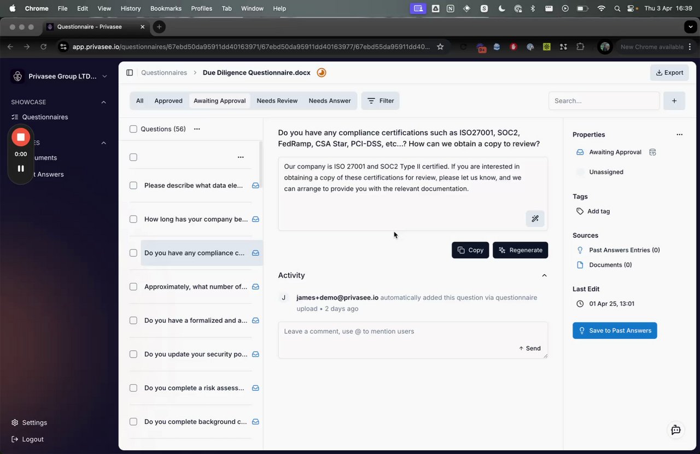Screen dimensions: 700x454
Task: Open options menu on the blank question row
Action: point(241,157)
